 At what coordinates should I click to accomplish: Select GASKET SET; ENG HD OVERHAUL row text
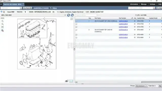click(104, 31)
